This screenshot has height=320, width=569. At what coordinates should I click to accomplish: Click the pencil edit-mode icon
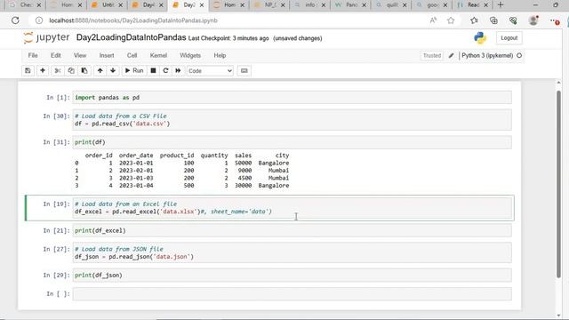pos(451,55)
